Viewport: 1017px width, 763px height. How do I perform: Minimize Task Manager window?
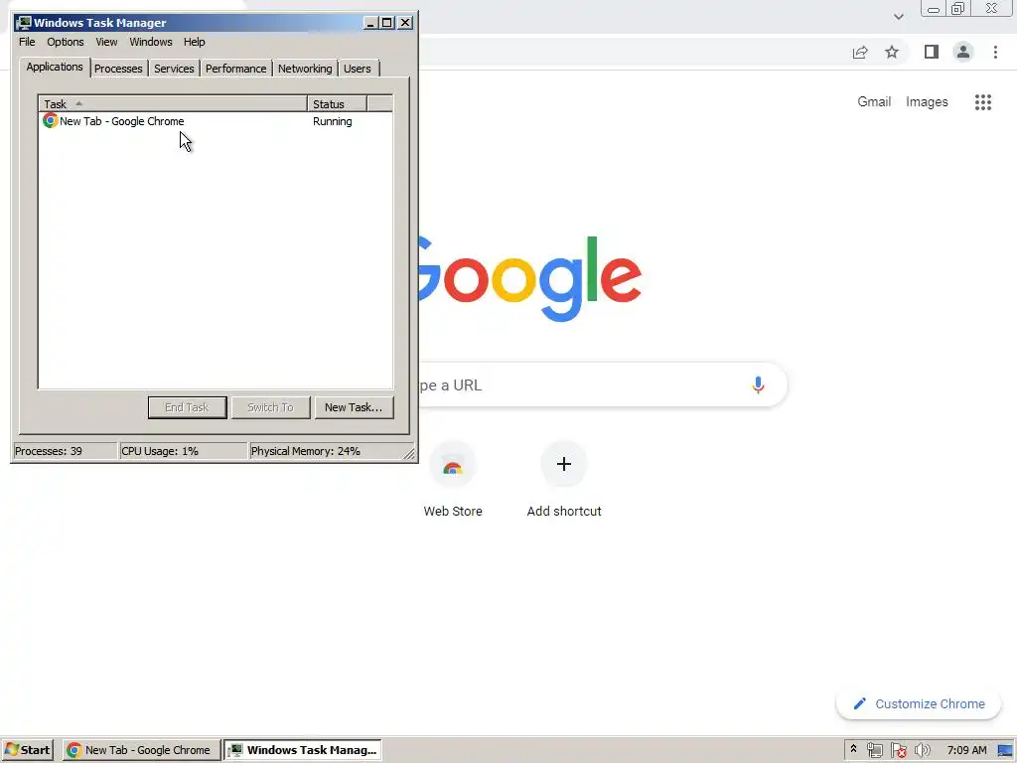click(x=370, y=23)
